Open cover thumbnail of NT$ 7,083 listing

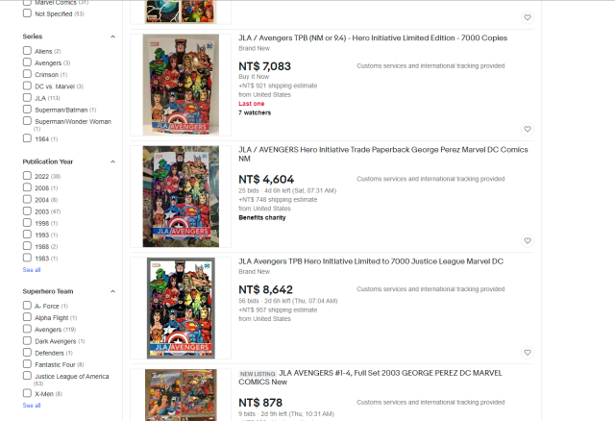click(181, 85)
